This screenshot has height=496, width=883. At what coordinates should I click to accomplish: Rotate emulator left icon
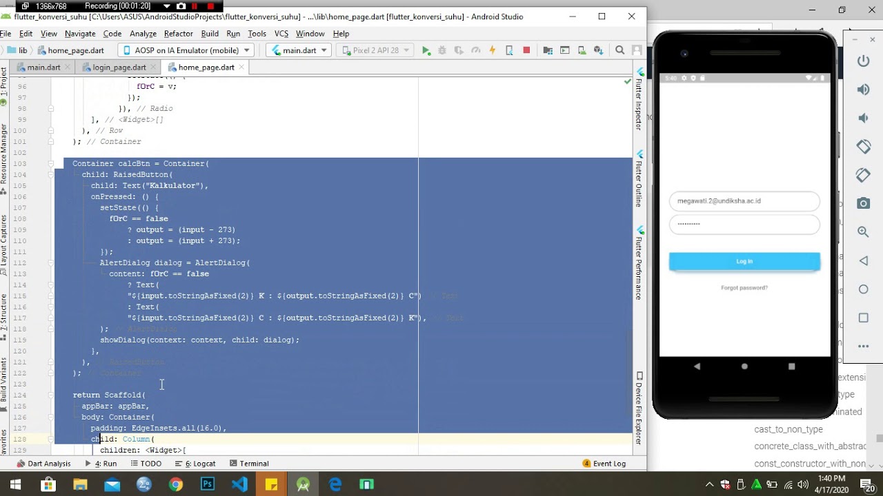[863, 146]
